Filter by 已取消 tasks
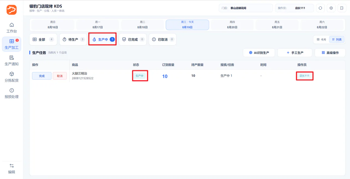This screenshot has width=350, height=179. 162,39
